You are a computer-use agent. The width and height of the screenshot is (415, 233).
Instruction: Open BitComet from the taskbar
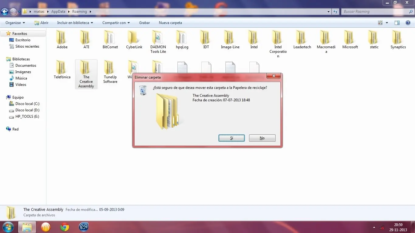coord(46,227)
